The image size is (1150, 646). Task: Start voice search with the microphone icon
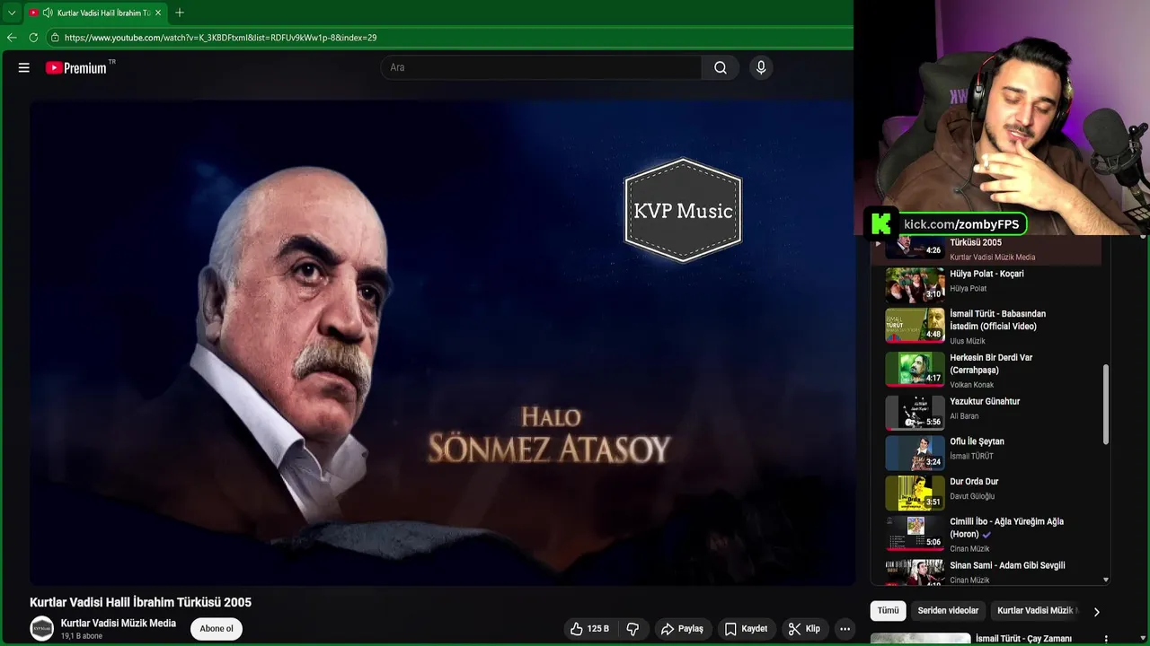761,67
